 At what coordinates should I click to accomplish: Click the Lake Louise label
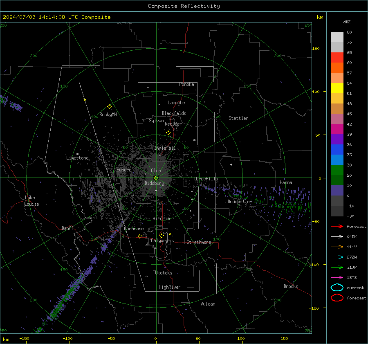[32, 201]
